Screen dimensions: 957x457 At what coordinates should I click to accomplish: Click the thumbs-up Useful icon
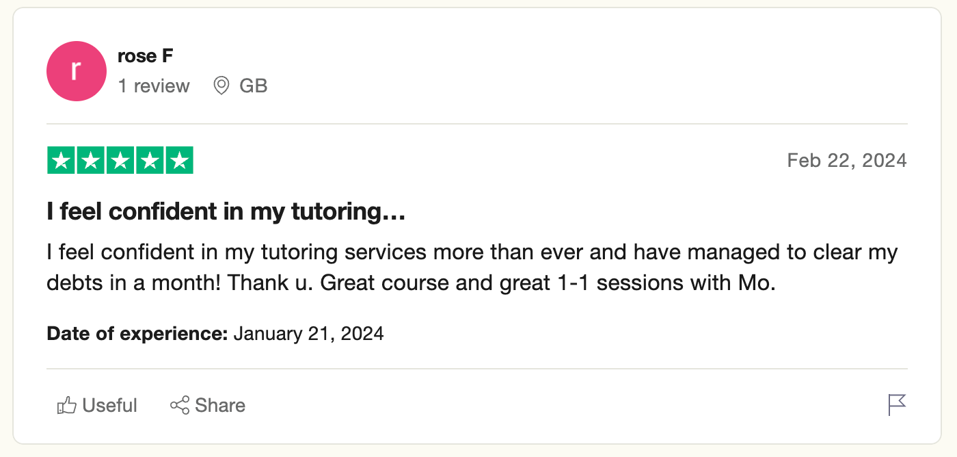pyautogui.click(x=66, y=406)
